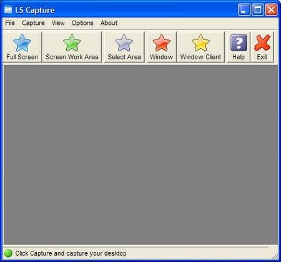The image size is (281, 262).
Task: Click the green status indicator circle
Action: pyautogui.click(x=8, y=253)
